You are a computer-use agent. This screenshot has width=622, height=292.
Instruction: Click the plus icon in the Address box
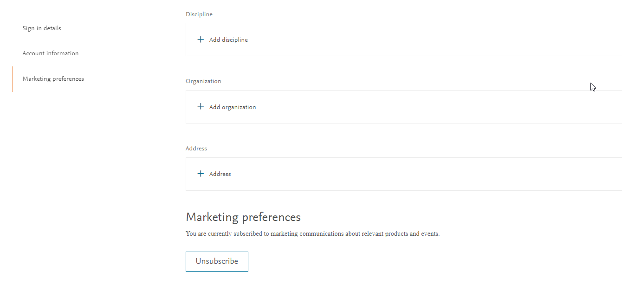click(201, 174)
